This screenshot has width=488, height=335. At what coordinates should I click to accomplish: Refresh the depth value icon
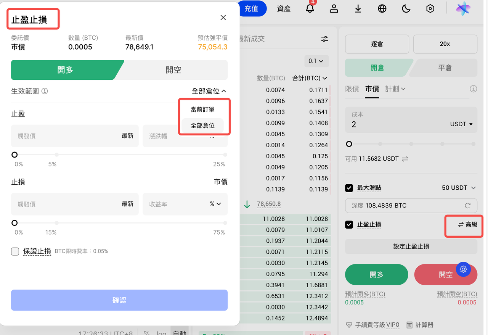coord(467,206)
